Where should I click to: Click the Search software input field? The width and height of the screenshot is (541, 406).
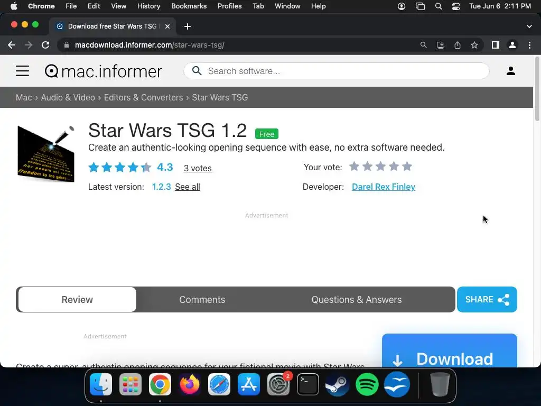337,71
